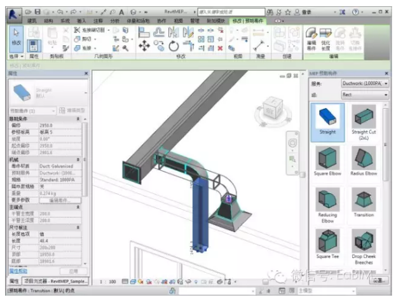Select the Radius Elbow part

(x=364, y=161)
